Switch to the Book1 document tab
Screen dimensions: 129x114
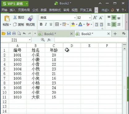pyautogui.click(x=56, y=34)
